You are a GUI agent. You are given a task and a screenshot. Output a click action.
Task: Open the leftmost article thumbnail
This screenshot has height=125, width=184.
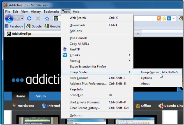(38, 120)
